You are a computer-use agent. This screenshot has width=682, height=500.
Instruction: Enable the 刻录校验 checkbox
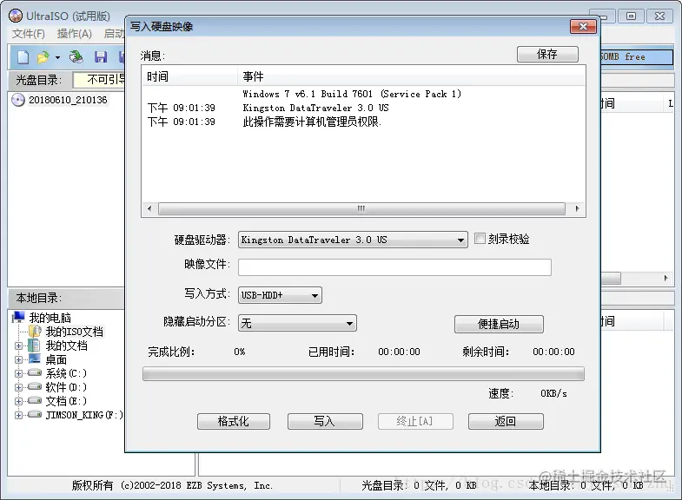tap(480, 239)
